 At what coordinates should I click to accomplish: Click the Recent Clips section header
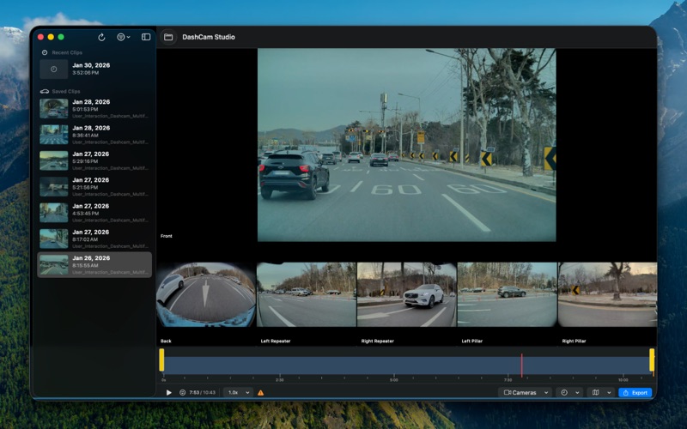tap(67, 52)
